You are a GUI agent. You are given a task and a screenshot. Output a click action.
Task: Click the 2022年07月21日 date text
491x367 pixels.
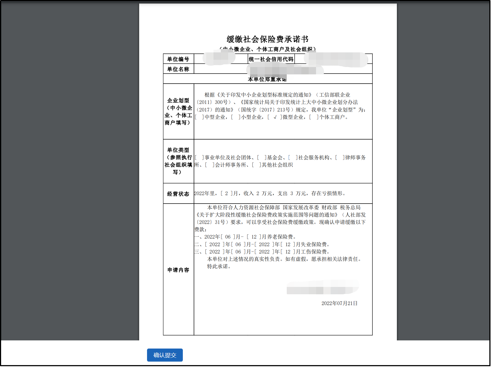pos(339,304)
